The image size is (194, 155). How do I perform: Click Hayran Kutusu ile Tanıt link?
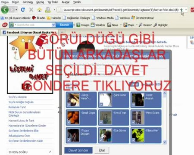click(x=22, y=121)
